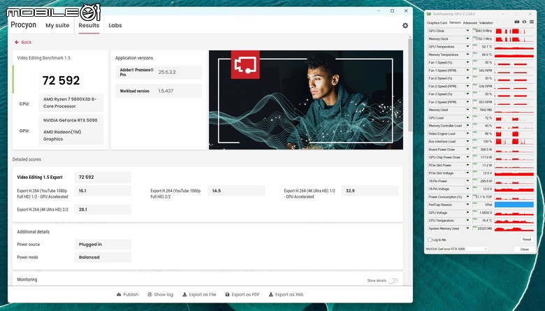545x311 pixels.
Task: Click the Workload version value 1.5.437
Action: point(166,91)
